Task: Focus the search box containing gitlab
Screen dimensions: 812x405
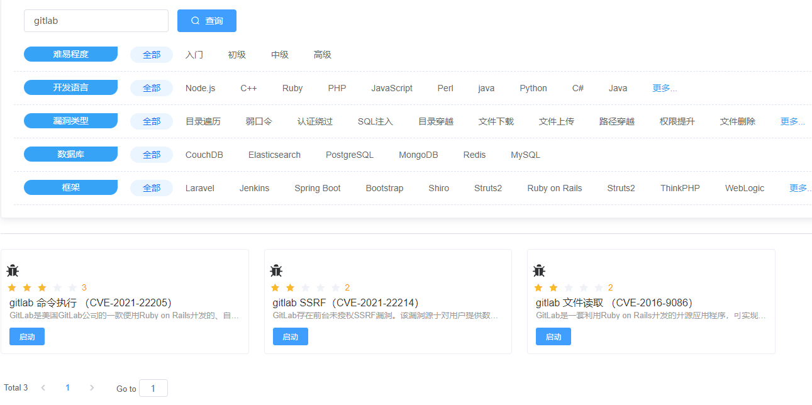Action: 96,21
